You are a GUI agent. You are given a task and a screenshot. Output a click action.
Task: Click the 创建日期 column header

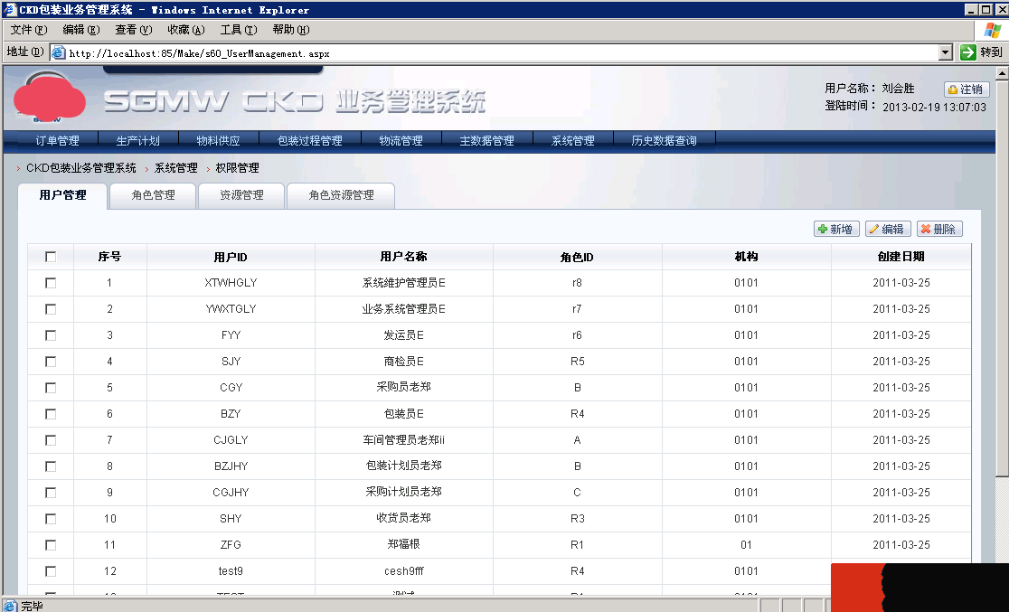(901, 257)
